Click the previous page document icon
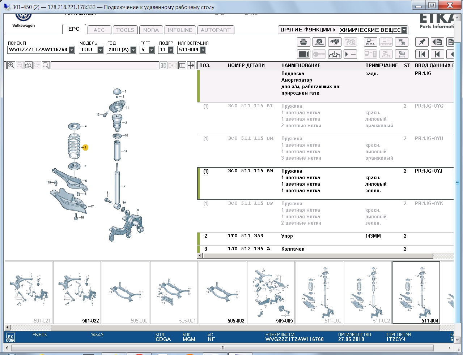The image size is (463, 355). click(x=437, y=42)
